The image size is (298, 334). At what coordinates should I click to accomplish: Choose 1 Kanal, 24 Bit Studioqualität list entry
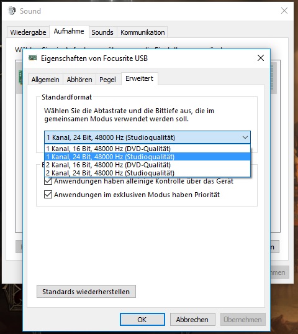pyautogui.click(x=147, y=157)
